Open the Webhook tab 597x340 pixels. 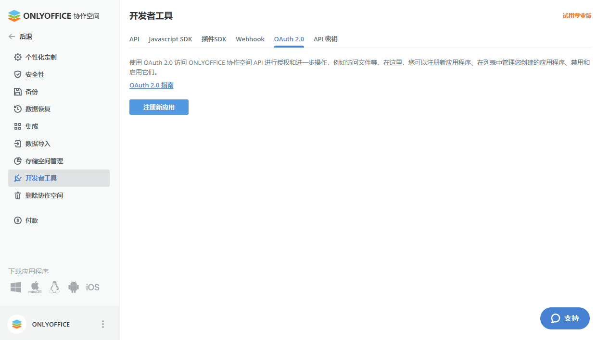tap(250, 39)
